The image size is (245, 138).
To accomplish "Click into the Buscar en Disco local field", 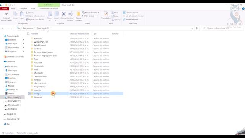I will point(222,28).
